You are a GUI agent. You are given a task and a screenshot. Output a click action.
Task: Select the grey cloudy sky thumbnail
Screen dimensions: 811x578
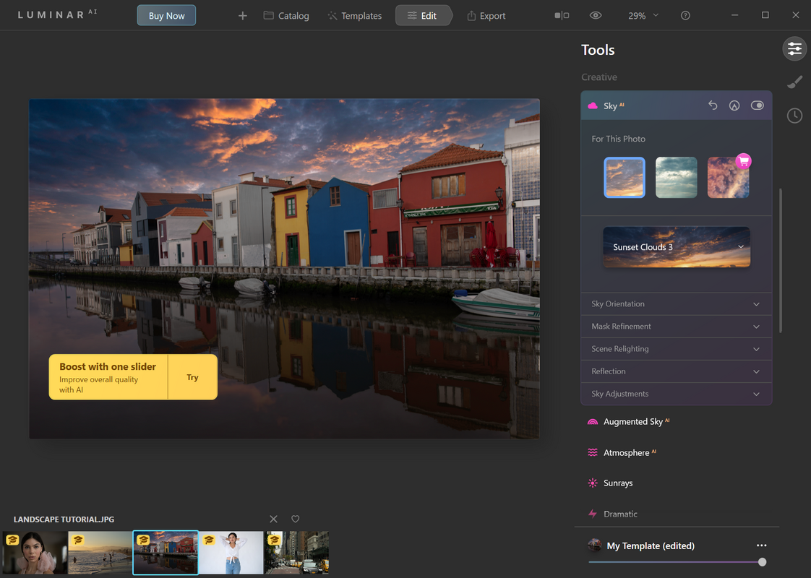[x=676, y=177]
